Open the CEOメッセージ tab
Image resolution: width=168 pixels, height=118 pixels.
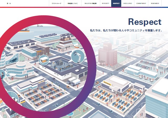point(56,4)
